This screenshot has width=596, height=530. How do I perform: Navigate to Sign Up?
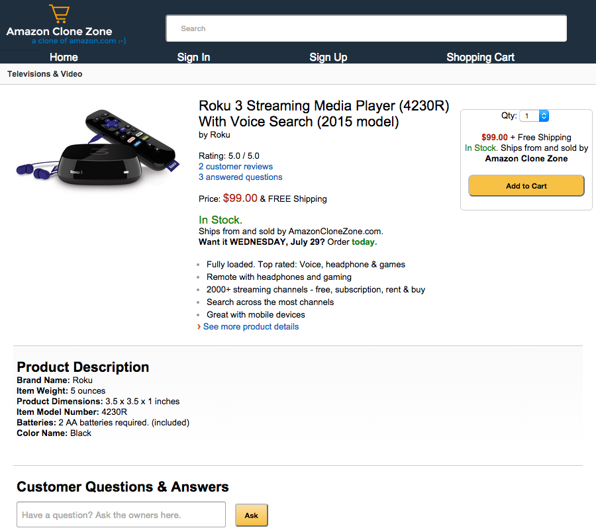[x=328, y=57]
